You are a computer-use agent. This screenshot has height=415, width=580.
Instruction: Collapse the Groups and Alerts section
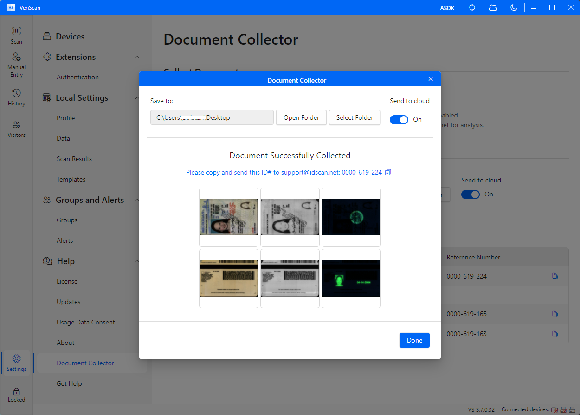coord(137,200)
